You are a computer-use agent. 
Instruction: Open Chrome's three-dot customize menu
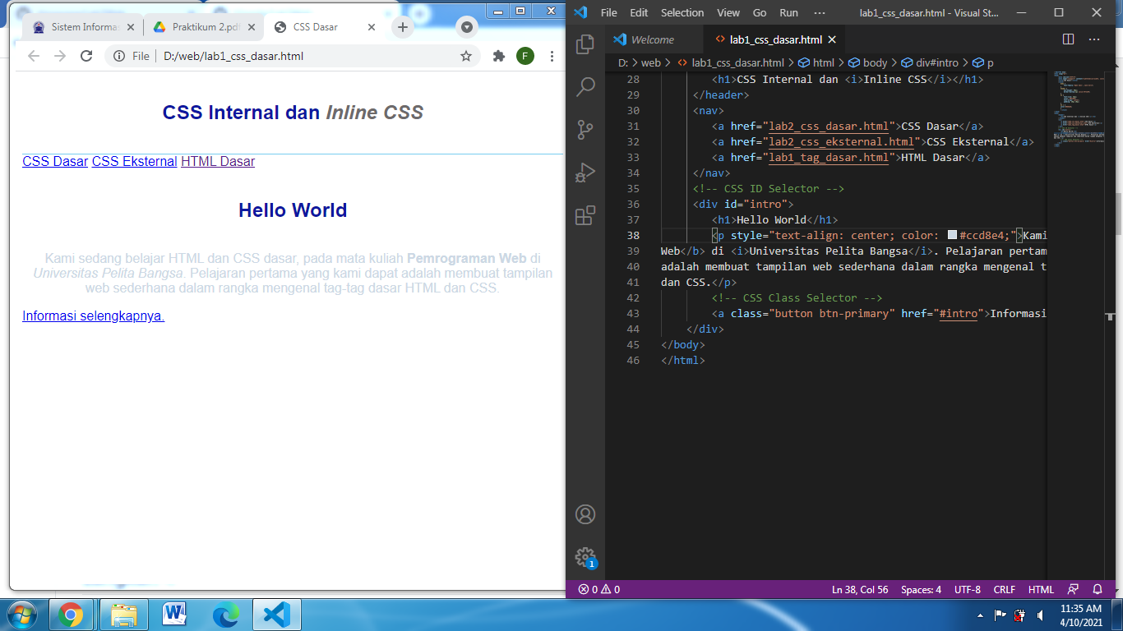(x=552, y=56)
